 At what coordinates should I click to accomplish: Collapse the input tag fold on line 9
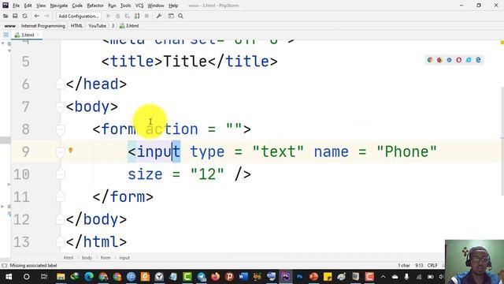pos(61,152)
